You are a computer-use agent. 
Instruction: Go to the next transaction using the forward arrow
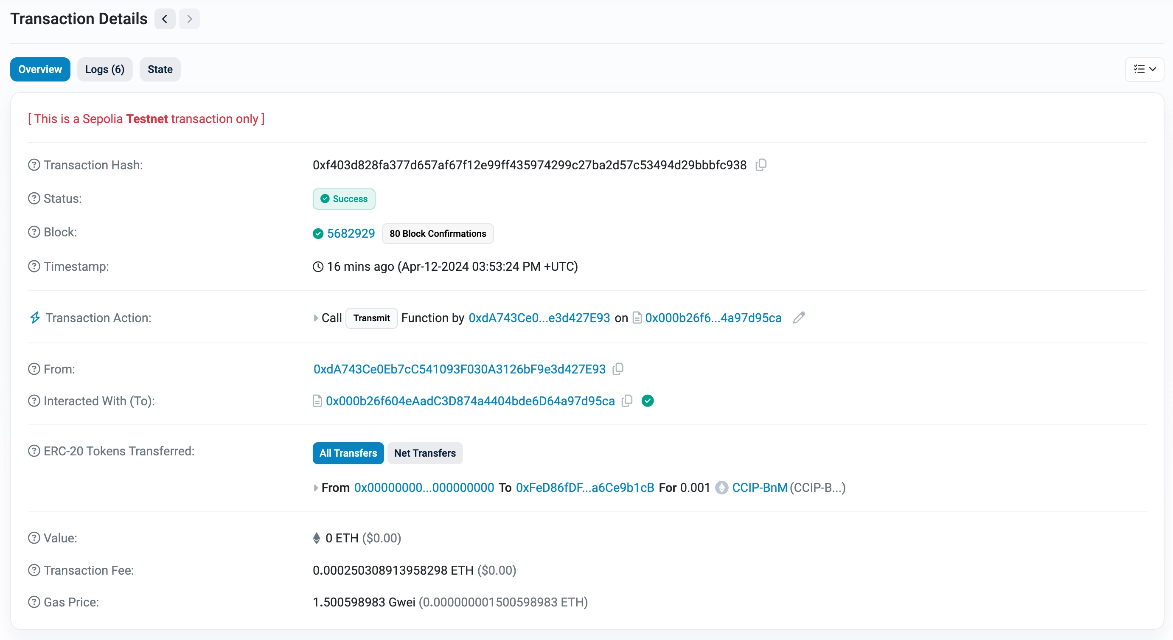click(189, 19)
